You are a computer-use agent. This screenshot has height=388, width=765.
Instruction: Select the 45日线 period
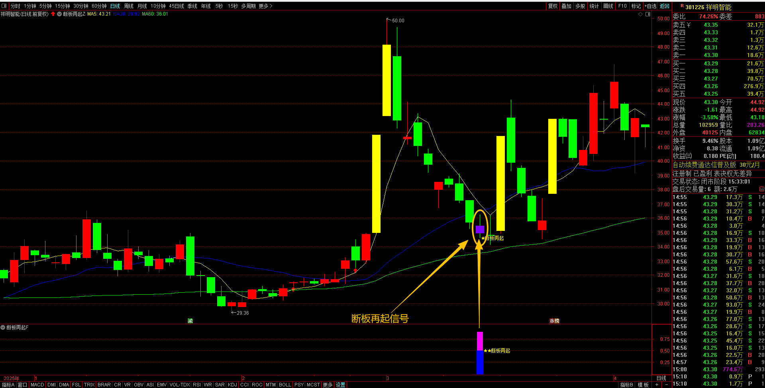point(177,6)
